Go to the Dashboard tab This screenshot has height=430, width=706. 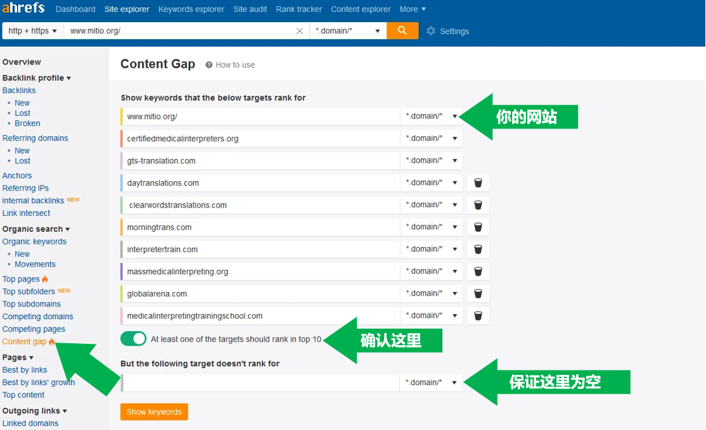[x=75, y=9]
